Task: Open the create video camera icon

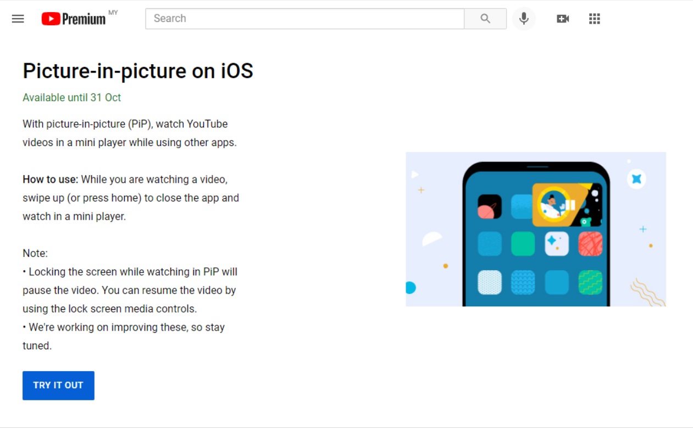Action: coord(563,19)
